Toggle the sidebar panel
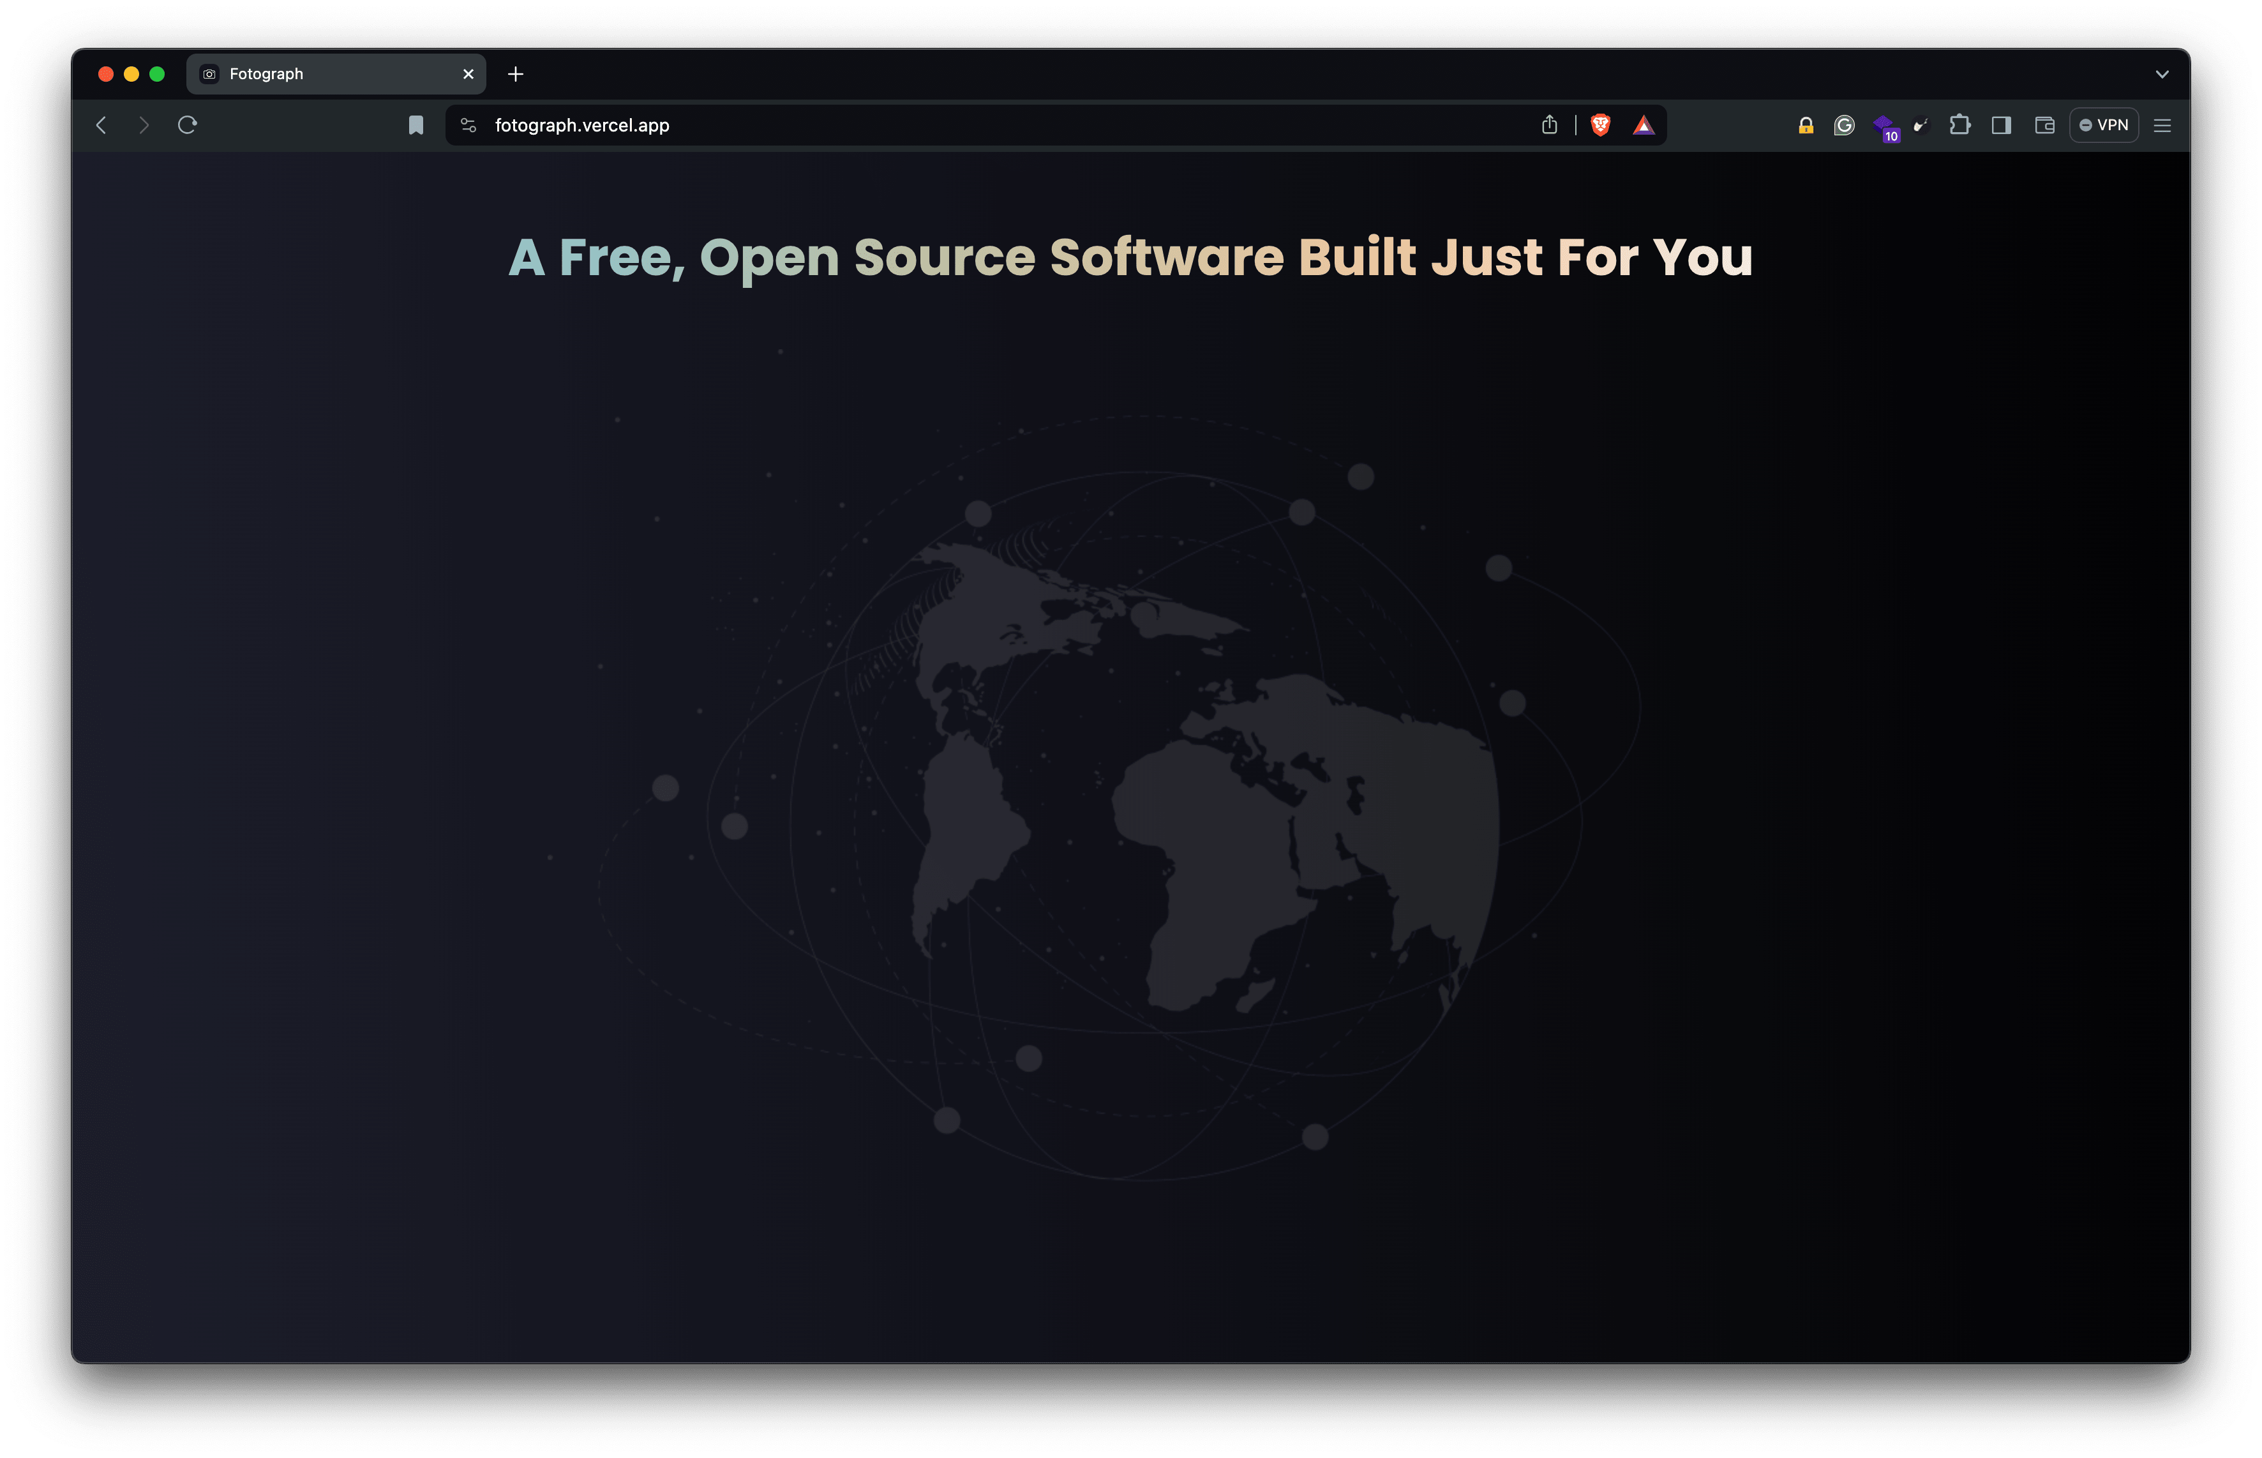Image resolution: width=2262 pixels, height=1458 pixels. pos(2001,125)
